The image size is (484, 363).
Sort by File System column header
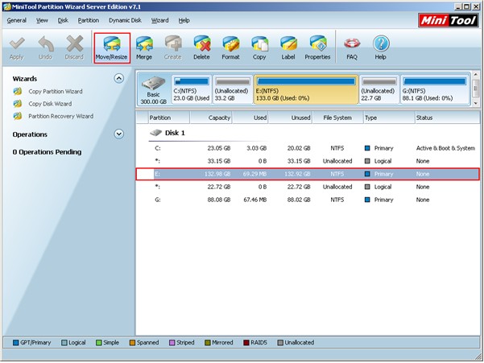(x=337, y=118)
